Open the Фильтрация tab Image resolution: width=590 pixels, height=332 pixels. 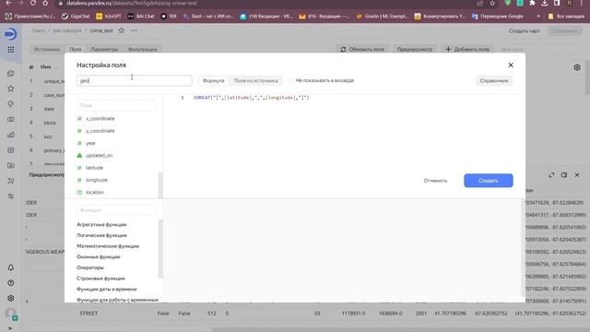(142, 49)
